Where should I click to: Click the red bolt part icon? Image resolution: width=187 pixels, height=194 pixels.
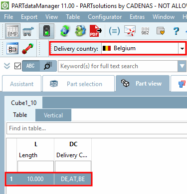(28, 49)
